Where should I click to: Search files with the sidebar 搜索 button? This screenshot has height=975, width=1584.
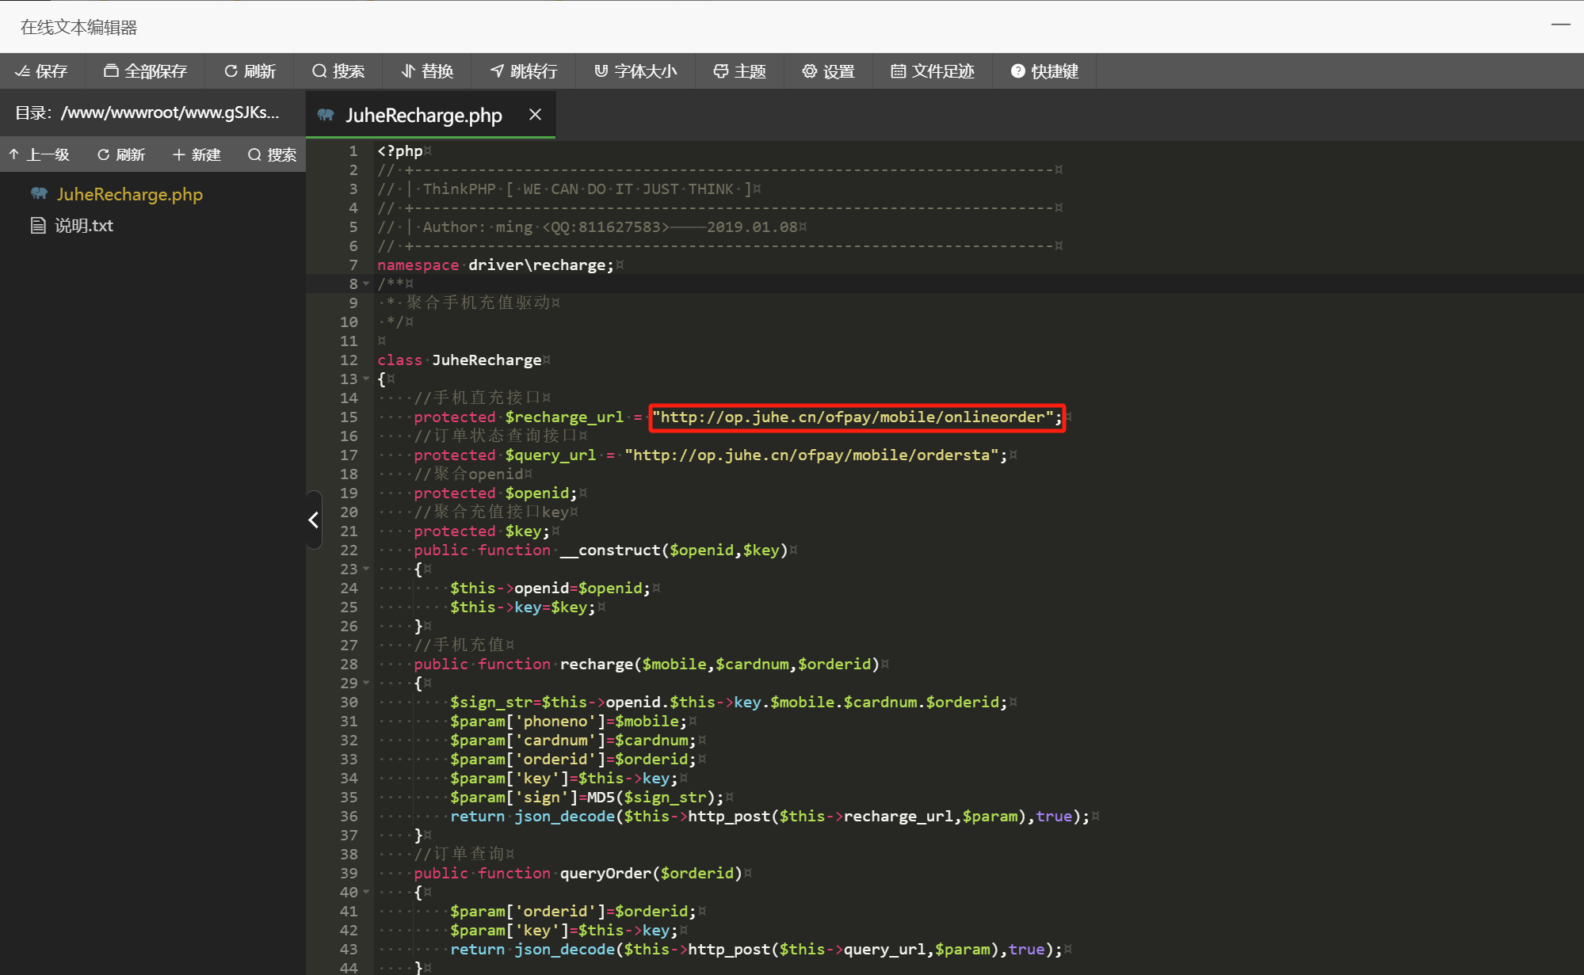(273, 154)
